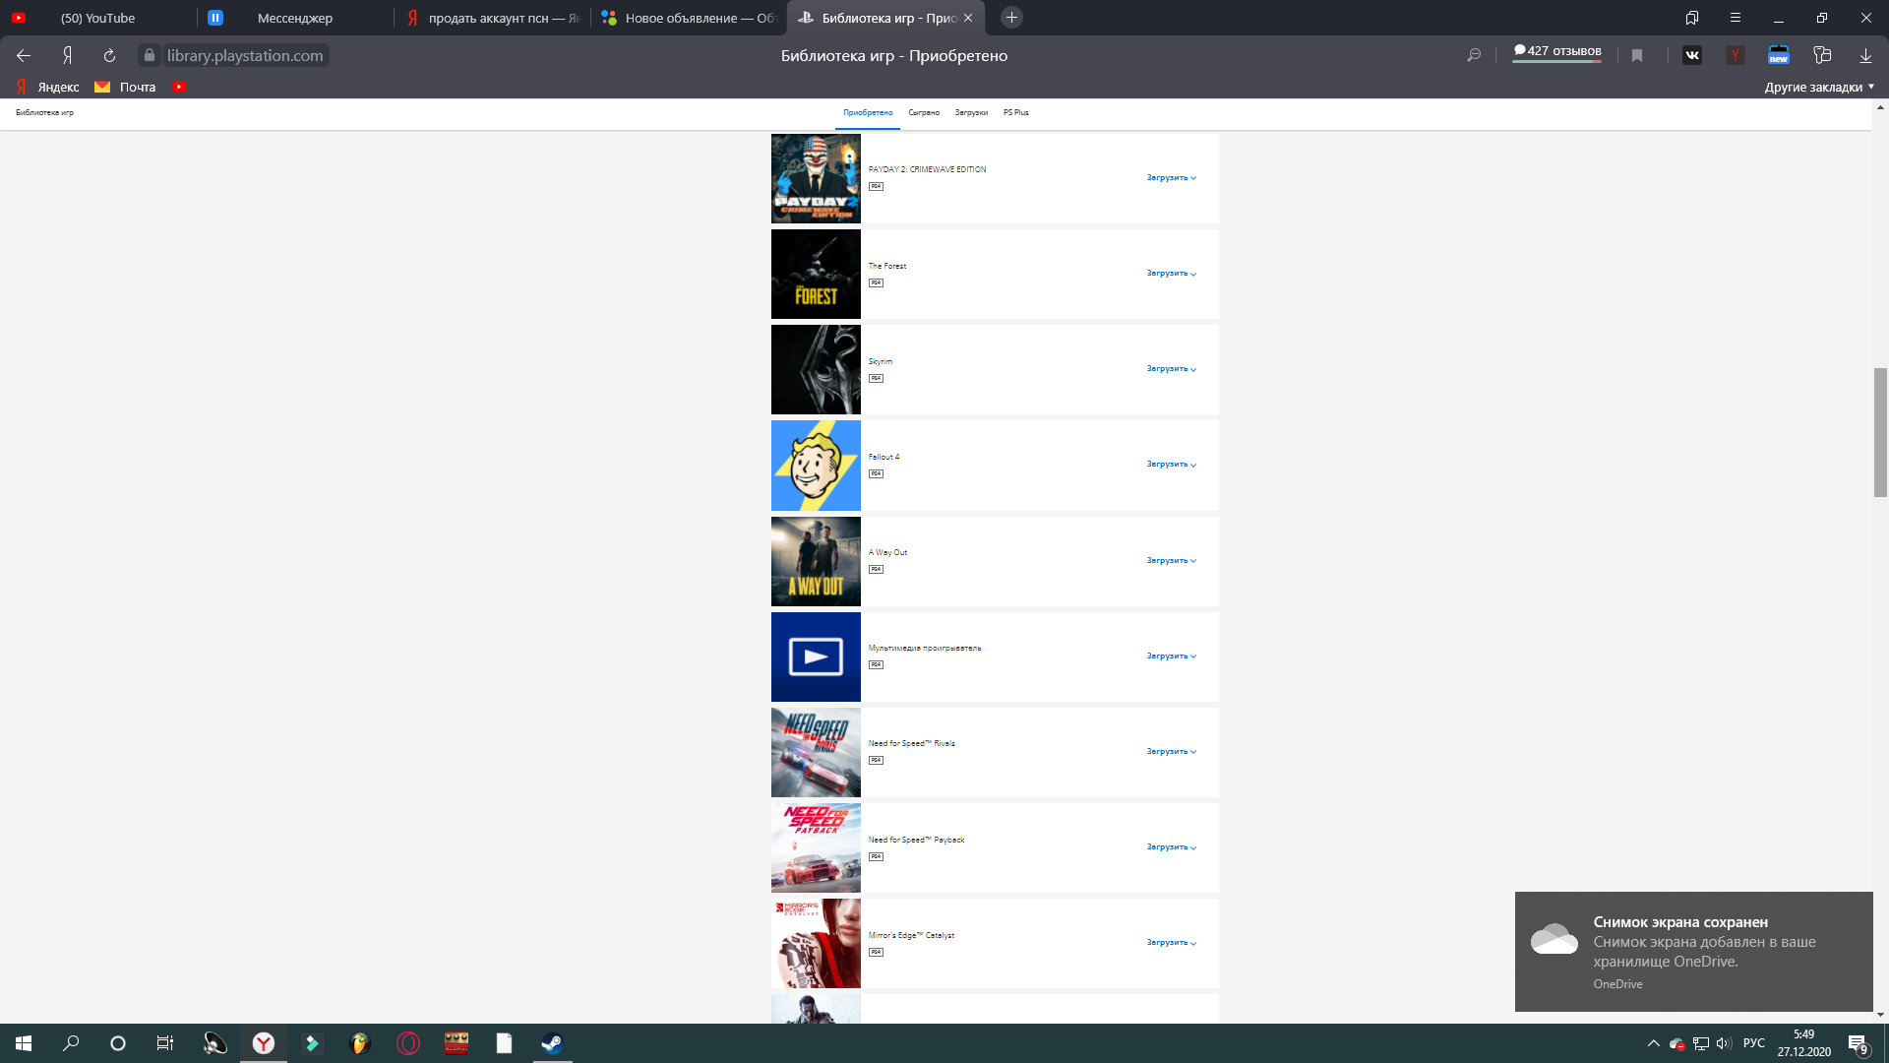Expand Загрузить for Мультимедиа проигрыватель
Image resolution: width=1889 pixels, height=1063 pixels.
point(1171,657)
